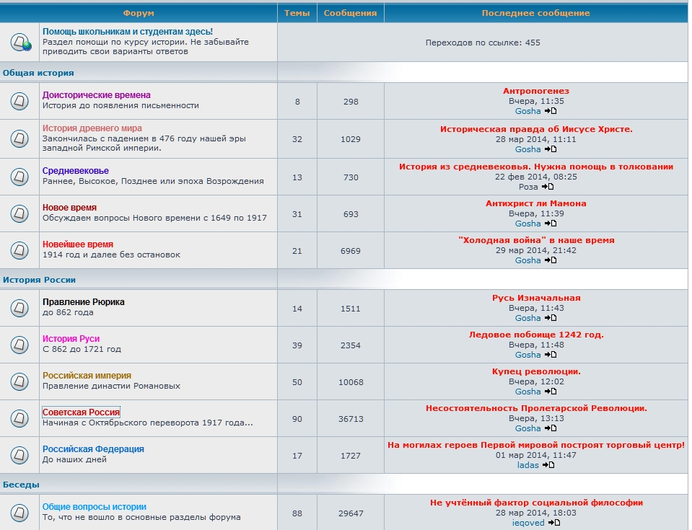Open Общие вопросы истории forum
Viewport: 692px width, 530px height.
(x=94, y=507)
